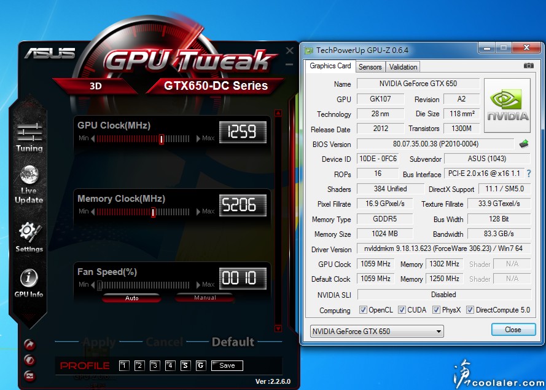
Task: Toggle the PhysX checkbox
Action: 436,310
